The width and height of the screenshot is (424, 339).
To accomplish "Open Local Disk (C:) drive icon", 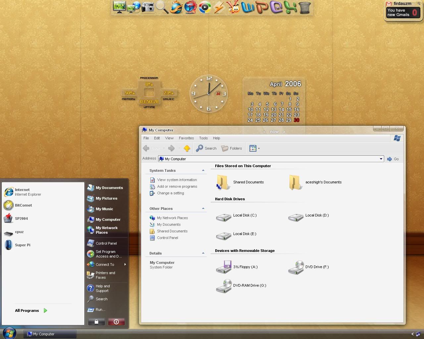I will point(224,217).
